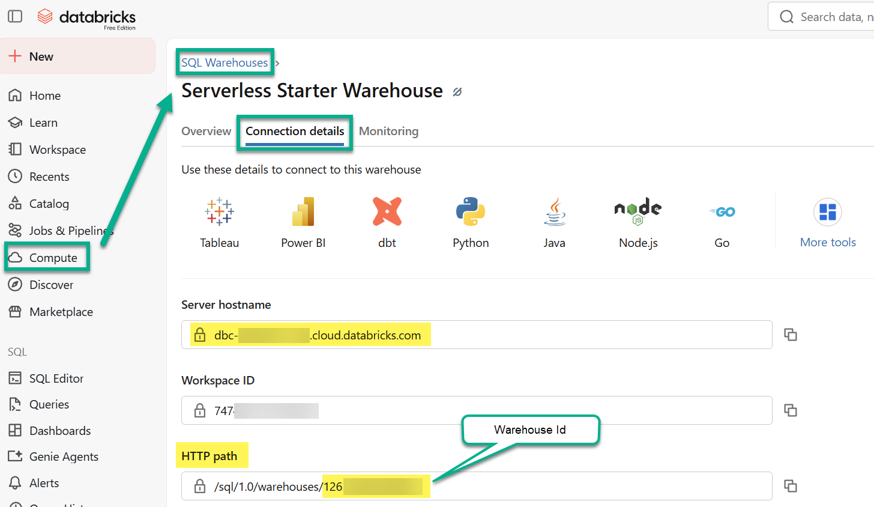Go to Discover in the sidebar

tap(51, 285)
